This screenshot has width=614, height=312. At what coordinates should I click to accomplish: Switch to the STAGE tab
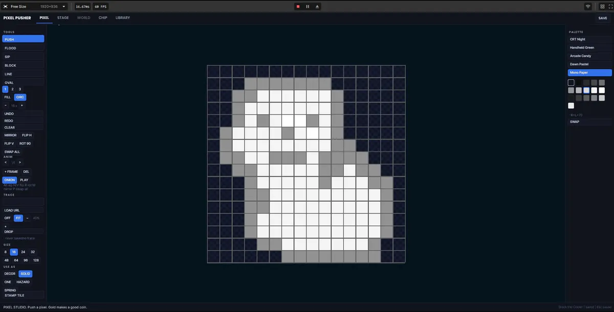(63, 18)
